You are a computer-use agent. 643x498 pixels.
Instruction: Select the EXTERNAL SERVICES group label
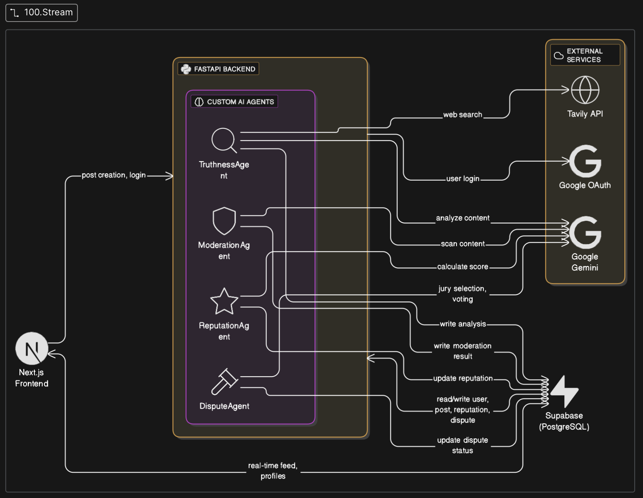(585, 55)
